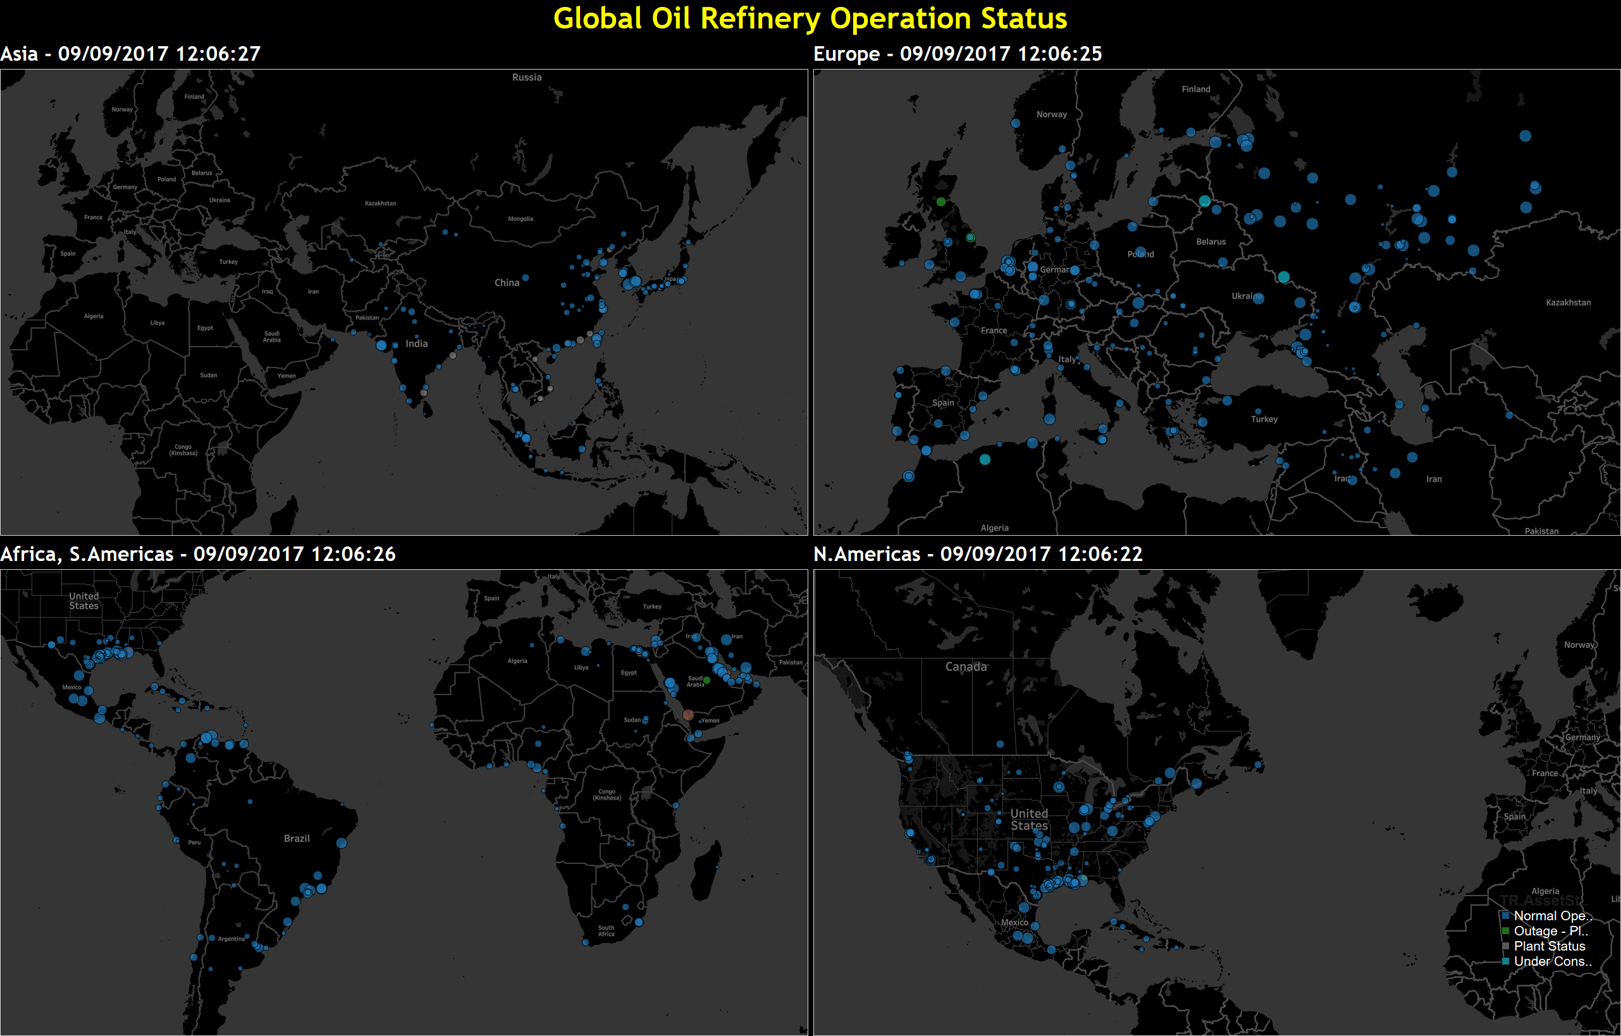The width and height of the screenshot is (1621, 1036).
Task: Click the teal Under Cons.. legend swatch
Action: pyautogui.click(x=1505, y=961)
